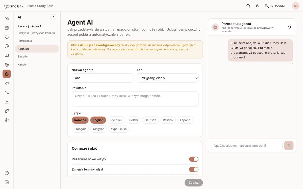The image size is (303, 189).
Task: Open the Ton dropdown
Action: pyautogui.click(x=168, y=78)
